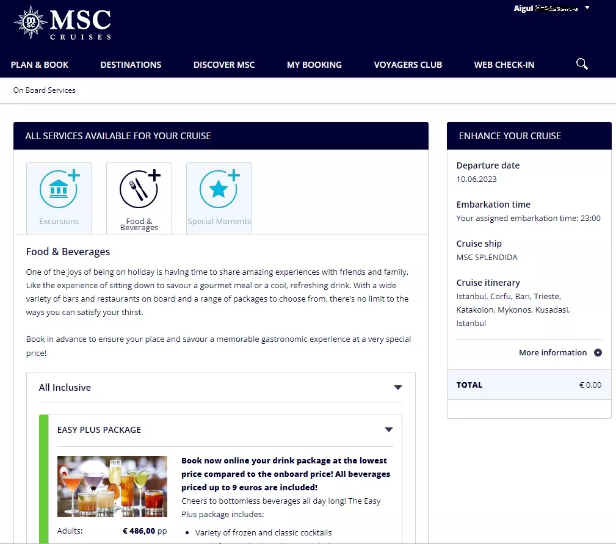This screenshot has height=544, width=616.
Task: Click the MSC SPLENDIDA ship name
Action: click(487, 258)
